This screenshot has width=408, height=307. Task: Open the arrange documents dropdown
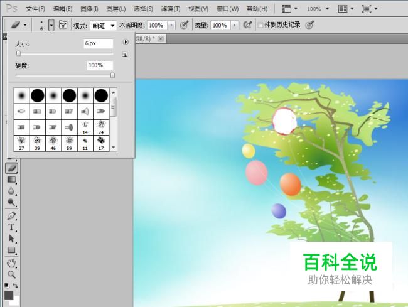tap(346, 9)
